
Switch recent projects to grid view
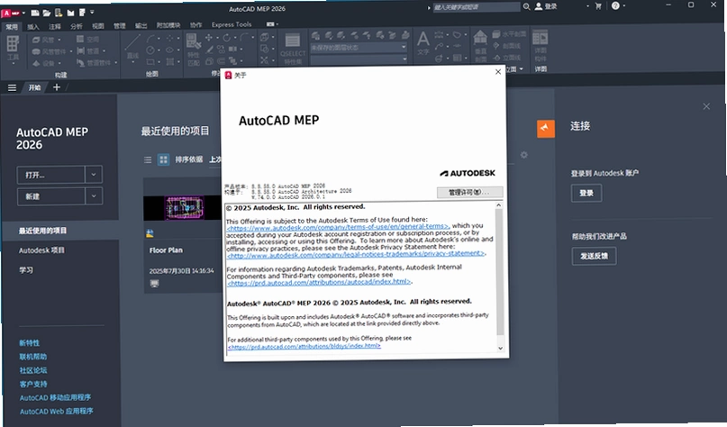tap(163, 160)
